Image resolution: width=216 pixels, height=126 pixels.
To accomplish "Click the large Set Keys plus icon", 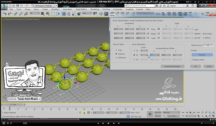I will point(150,114).
